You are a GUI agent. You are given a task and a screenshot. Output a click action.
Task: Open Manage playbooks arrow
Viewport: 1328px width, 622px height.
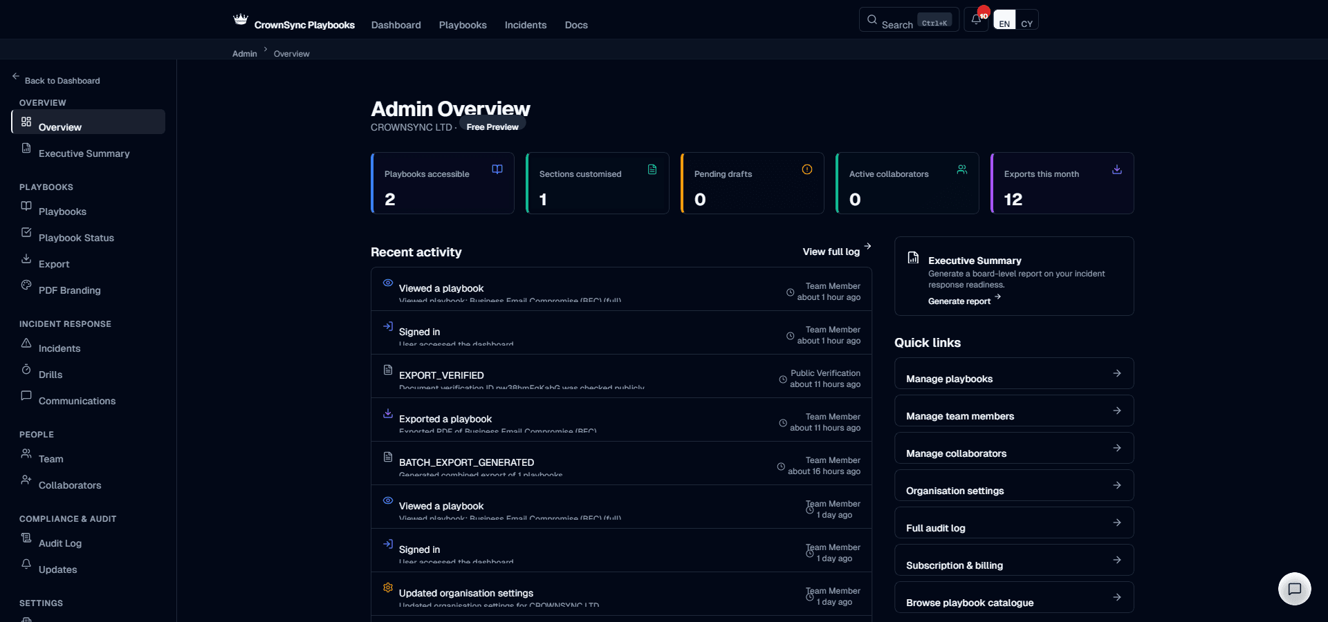point(1117,373)
